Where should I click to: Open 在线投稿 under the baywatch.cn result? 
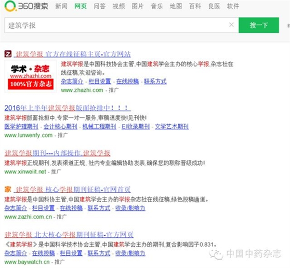point(44,253)
